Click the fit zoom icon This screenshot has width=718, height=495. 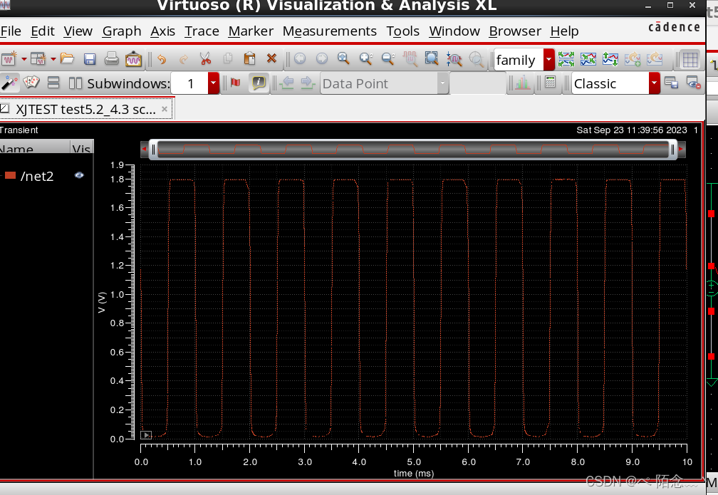pos(432,58)
